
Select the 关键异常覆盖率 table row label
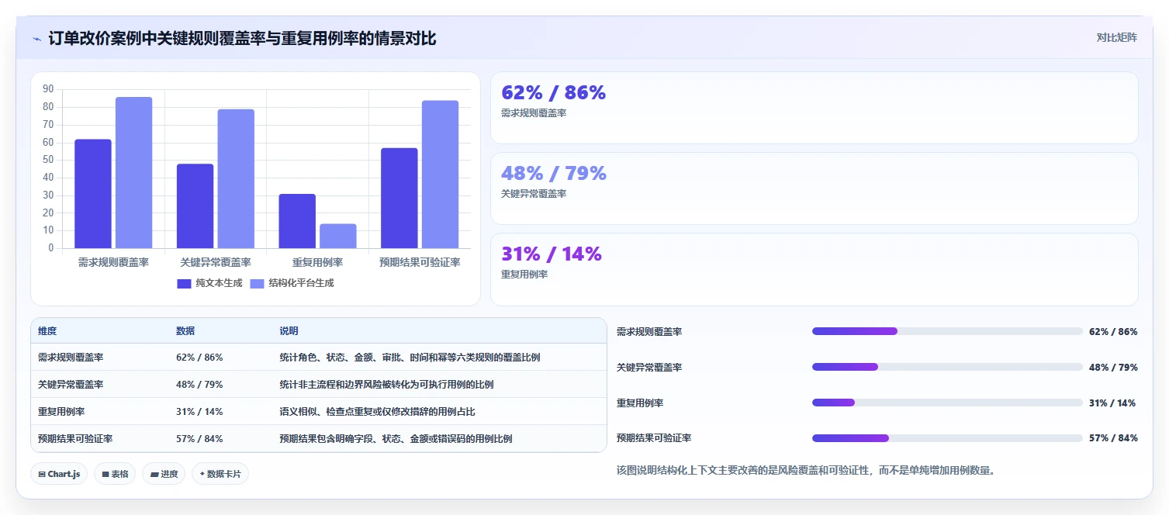71,385
